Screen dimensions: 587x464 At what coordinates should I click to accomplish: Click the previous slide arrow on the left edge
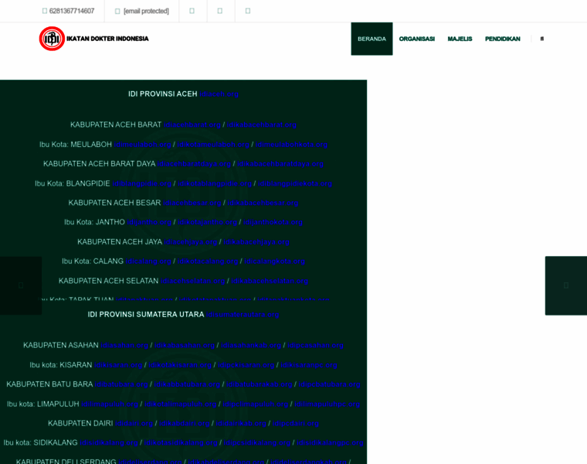pyautogui.click(x=21, y=285)
